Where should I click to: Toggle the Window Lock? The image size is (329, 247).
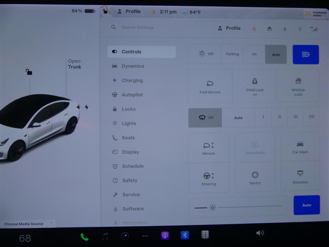coord(298,86)
